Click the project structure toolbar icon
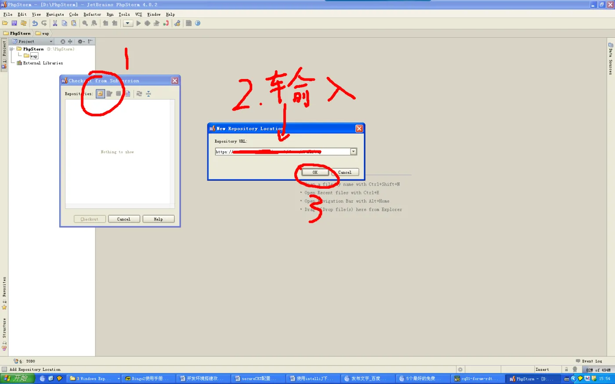 [188, 23]
